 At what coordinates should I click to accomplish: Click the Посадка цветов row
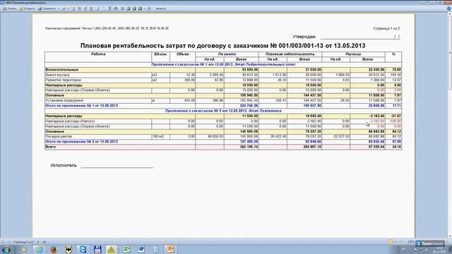223,136
